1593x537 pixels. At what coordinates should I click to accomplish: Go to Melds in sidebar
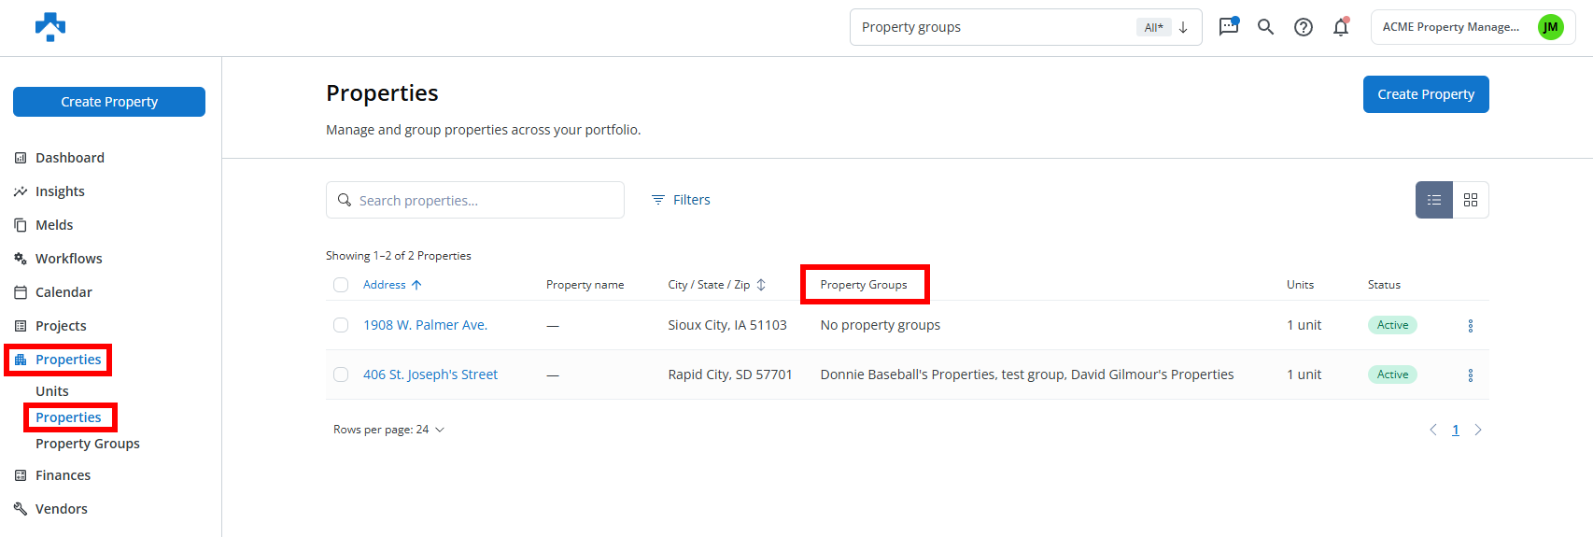click(x=54, y=225)
